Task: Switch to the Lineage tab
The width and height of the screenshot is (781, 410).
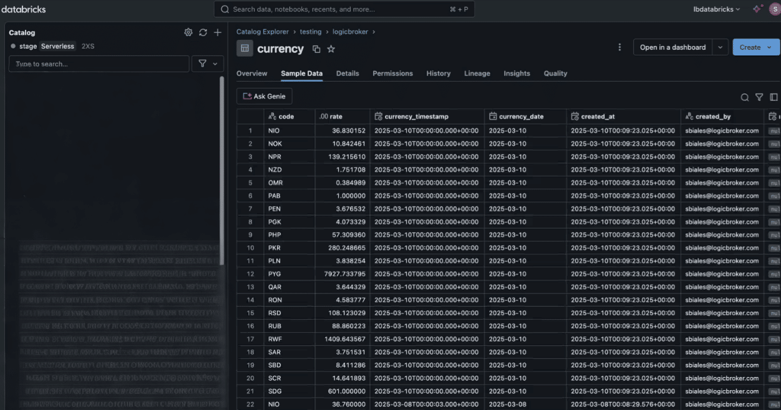Action: [477, 74]
